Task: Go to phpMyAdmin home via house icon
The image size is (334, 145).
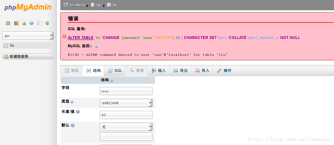Action: 8,23
